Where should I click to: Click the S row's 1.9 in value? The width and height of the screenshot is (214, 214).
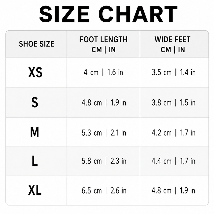[x=118, y=102]
